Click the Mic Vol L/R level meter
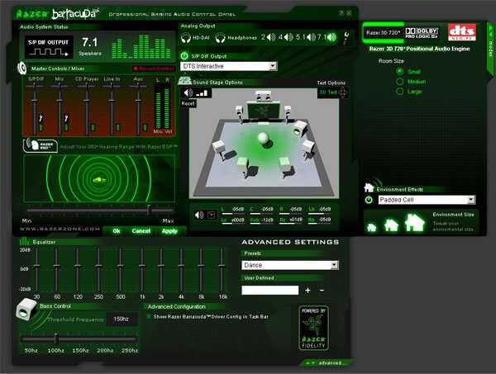Screen dimensions: 496x374 (163, 107)
